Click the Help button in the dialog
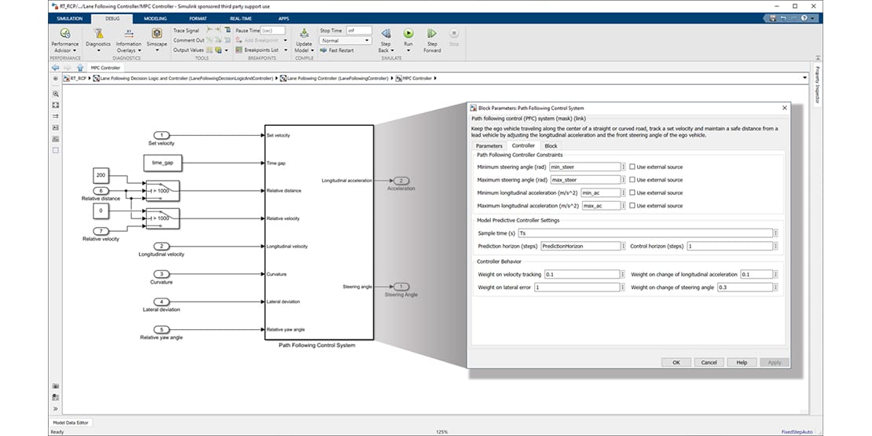 (x=741, y=362)
